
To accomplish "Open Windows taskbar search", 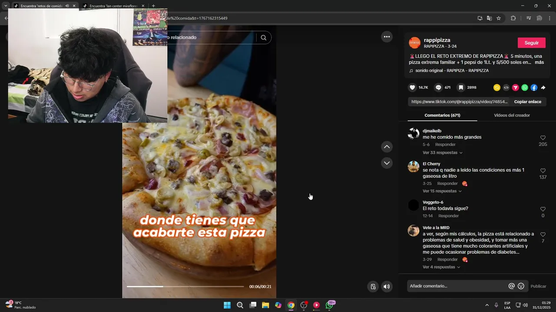I will click(240, 305).
